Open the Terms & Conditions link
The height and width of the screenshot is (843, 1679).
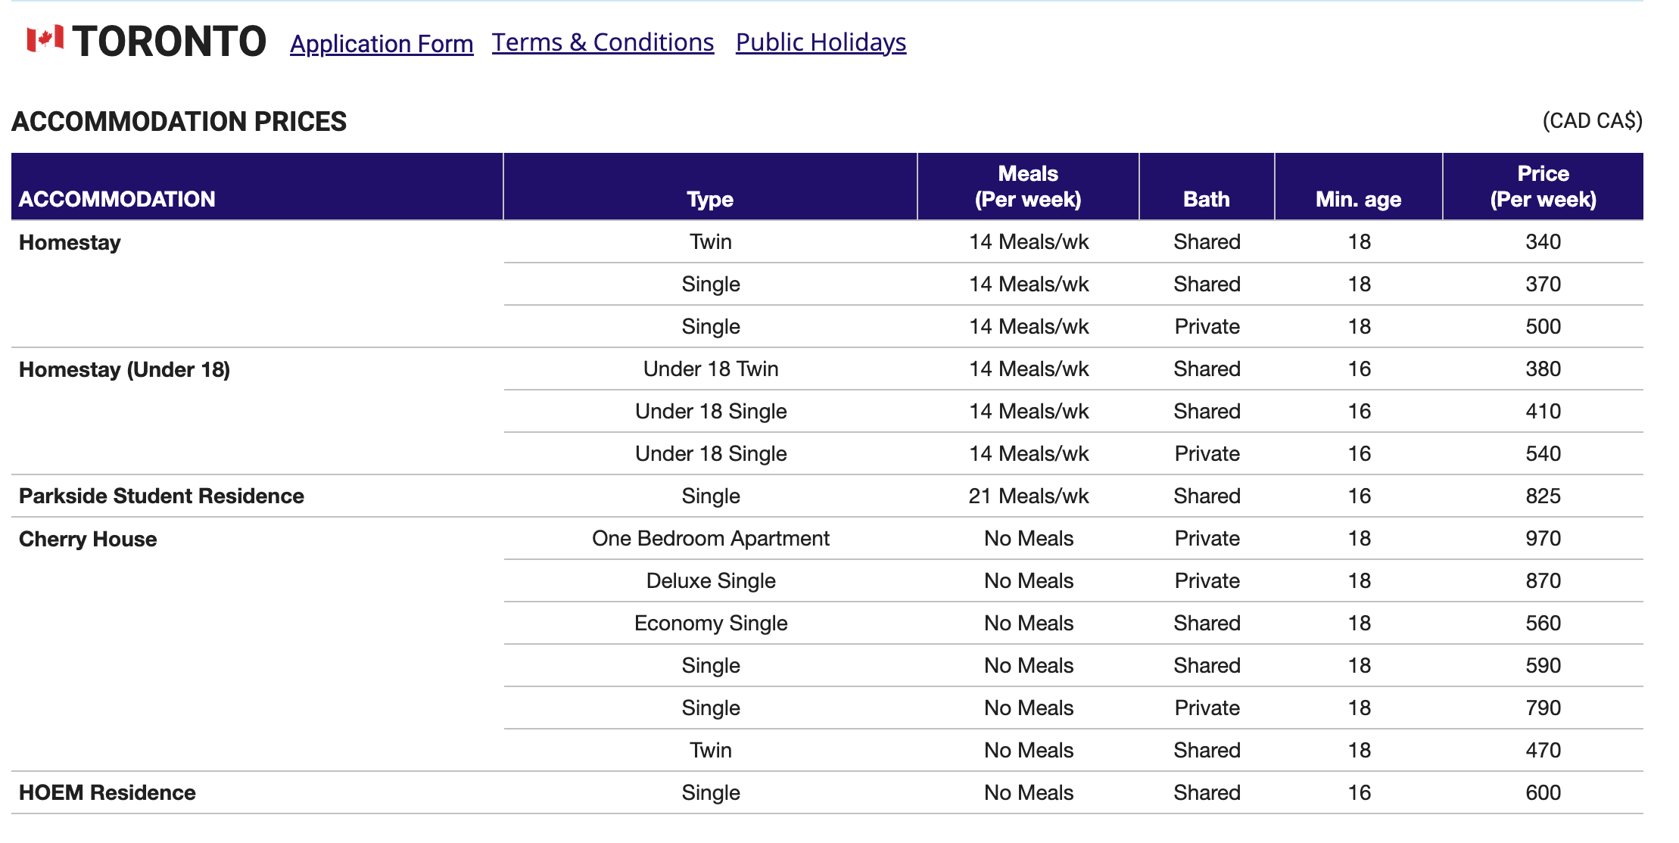[x=603, y=42]
